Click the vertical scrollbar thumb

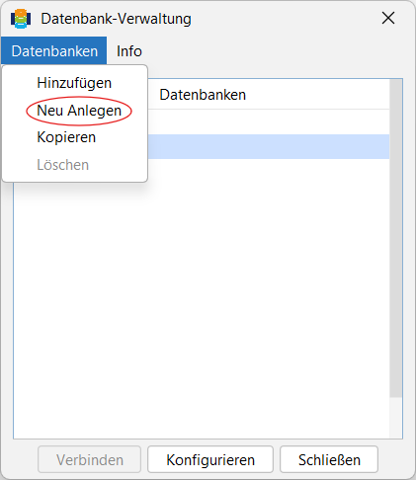(x=396, y=238)
